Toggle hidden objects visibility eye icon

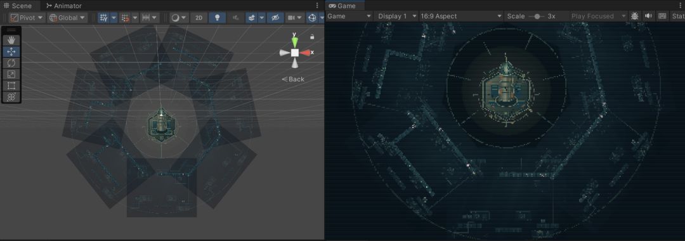pyautogui.click(x=275, y=18)
